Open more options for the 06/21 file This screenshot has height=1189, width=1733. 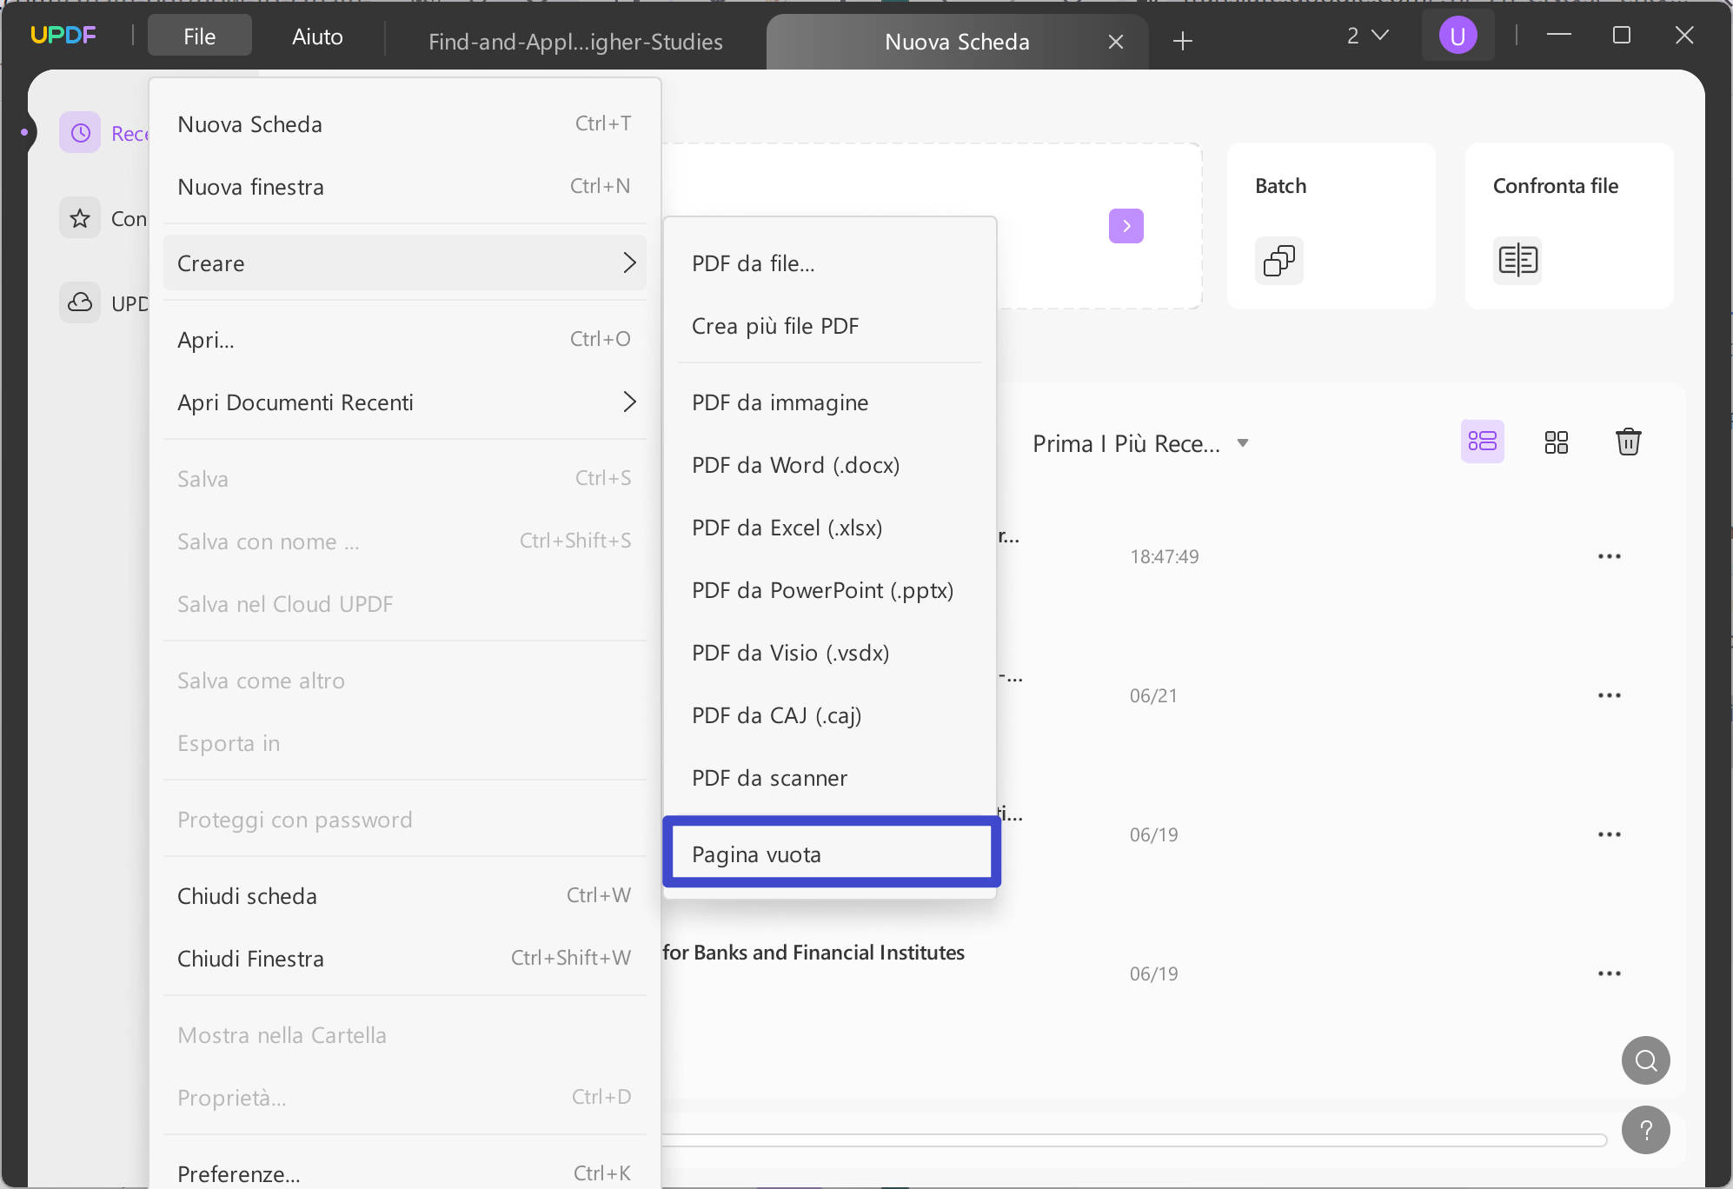click(x=1610, y=695)
